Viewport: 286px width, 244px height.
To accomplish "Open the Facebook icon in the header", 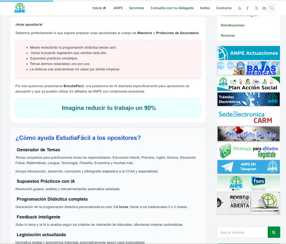I will point(248,8).
